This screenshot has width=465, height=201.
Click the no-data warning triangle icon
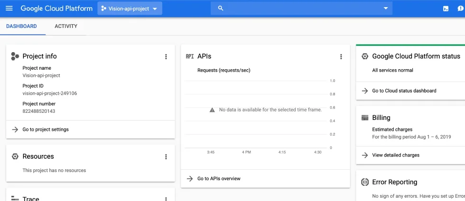coord(212,110)
